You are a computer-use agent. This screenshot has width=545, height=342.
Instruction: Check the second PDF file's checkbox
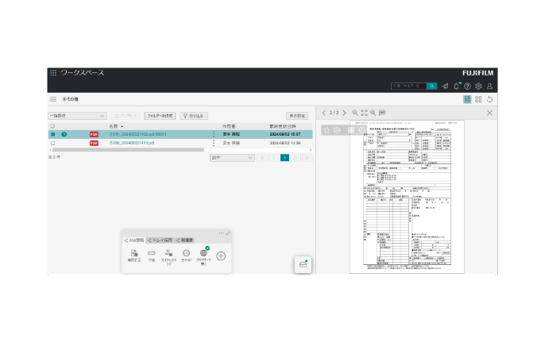point(52,144)
